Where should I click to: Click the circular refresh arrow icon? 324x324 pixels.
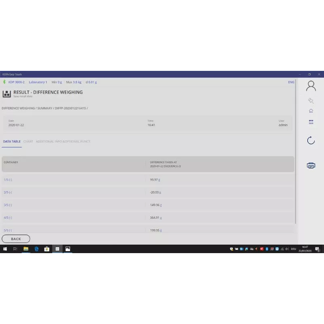311,141
